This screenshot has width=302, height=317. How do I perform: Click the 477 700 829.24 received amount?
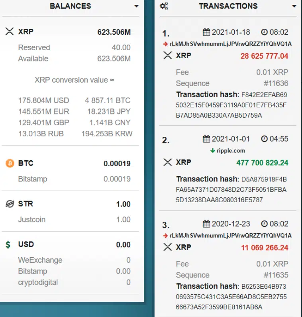pyautogui.click(x=262, y=163)
